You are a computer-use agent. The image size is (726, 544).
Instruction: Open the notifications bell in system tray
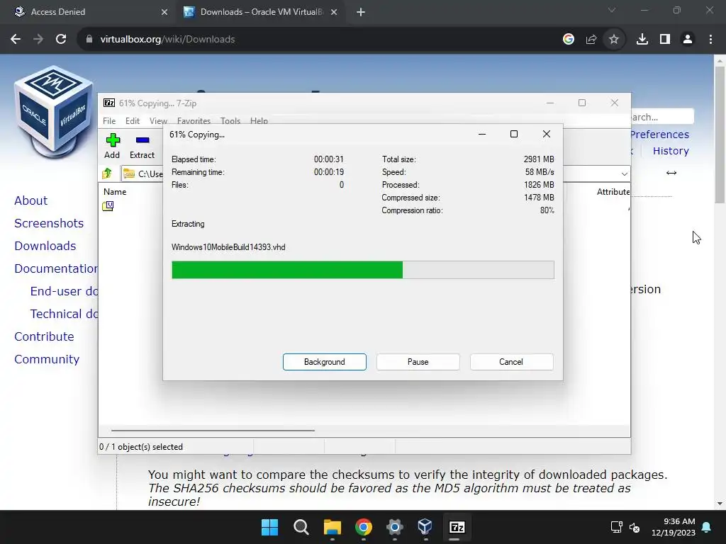tap(707, 527)
